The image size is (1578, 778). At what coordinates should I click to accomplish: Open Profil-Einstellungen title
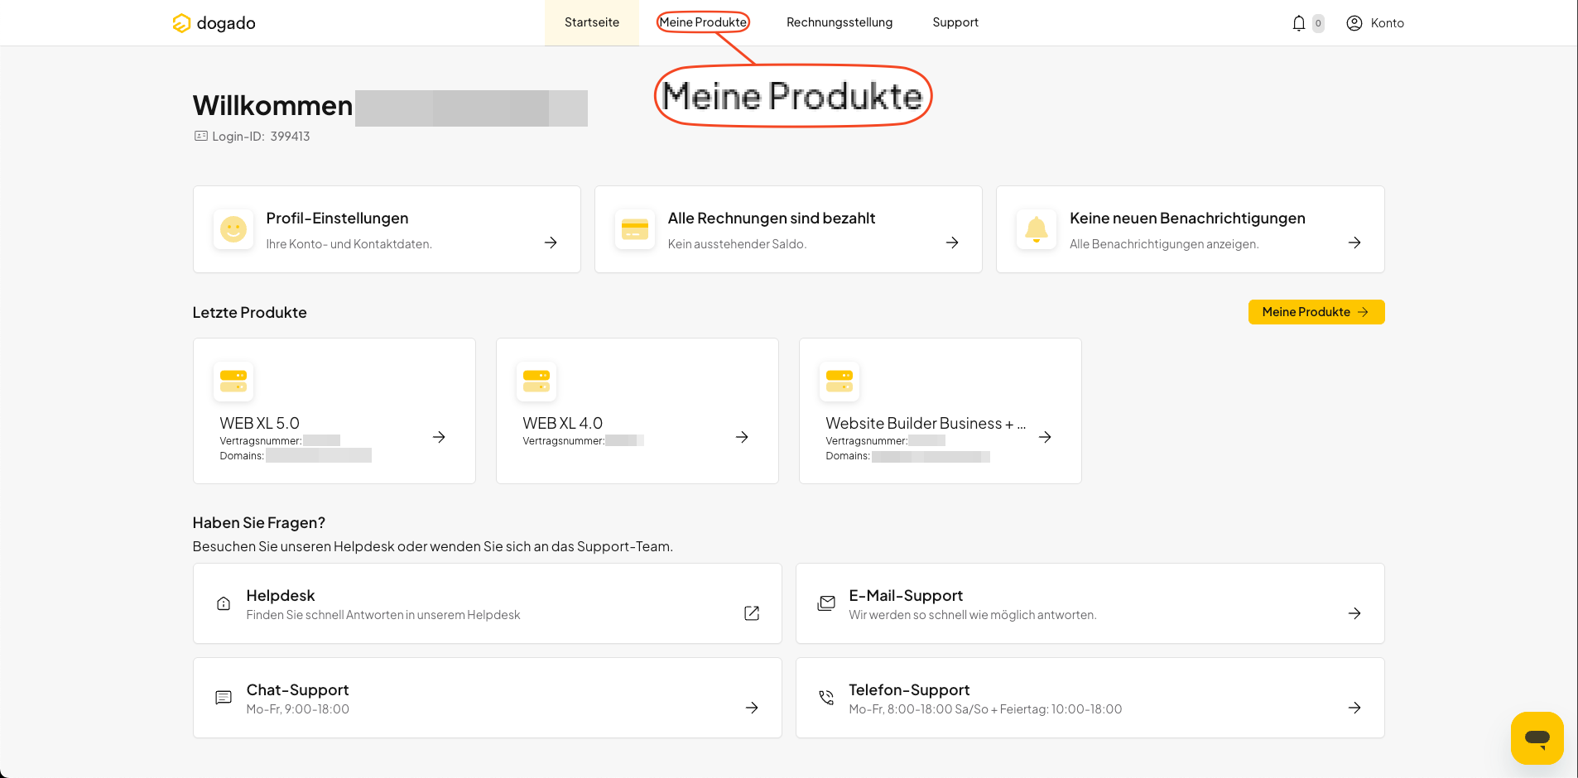pos(337,219)
